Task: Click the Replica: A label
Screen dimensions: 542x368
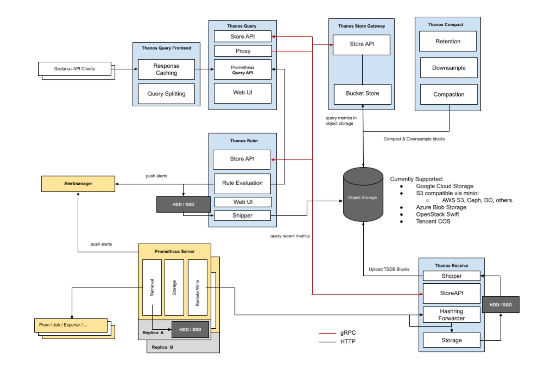Action: point(153,333)
